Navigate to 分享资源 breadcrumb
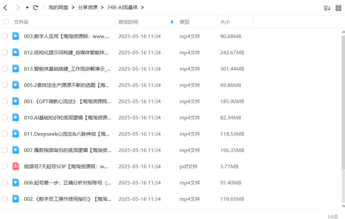Viewport: 345px width, 219px height. (x=88, y=7)
